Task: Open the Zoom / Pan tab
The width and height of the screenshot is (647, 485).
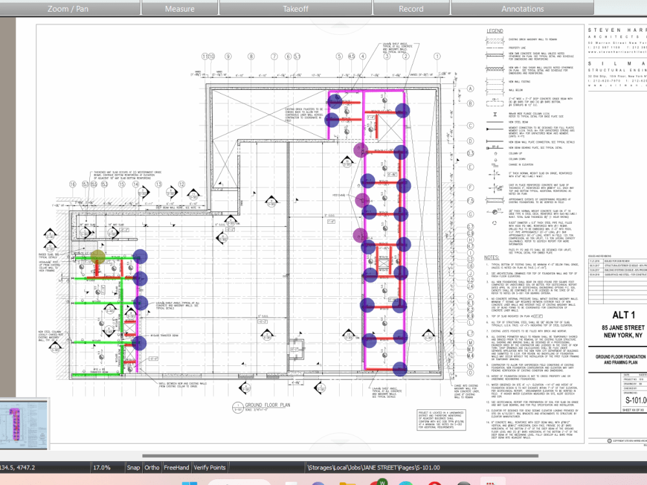Action: [x=69, y=8]
